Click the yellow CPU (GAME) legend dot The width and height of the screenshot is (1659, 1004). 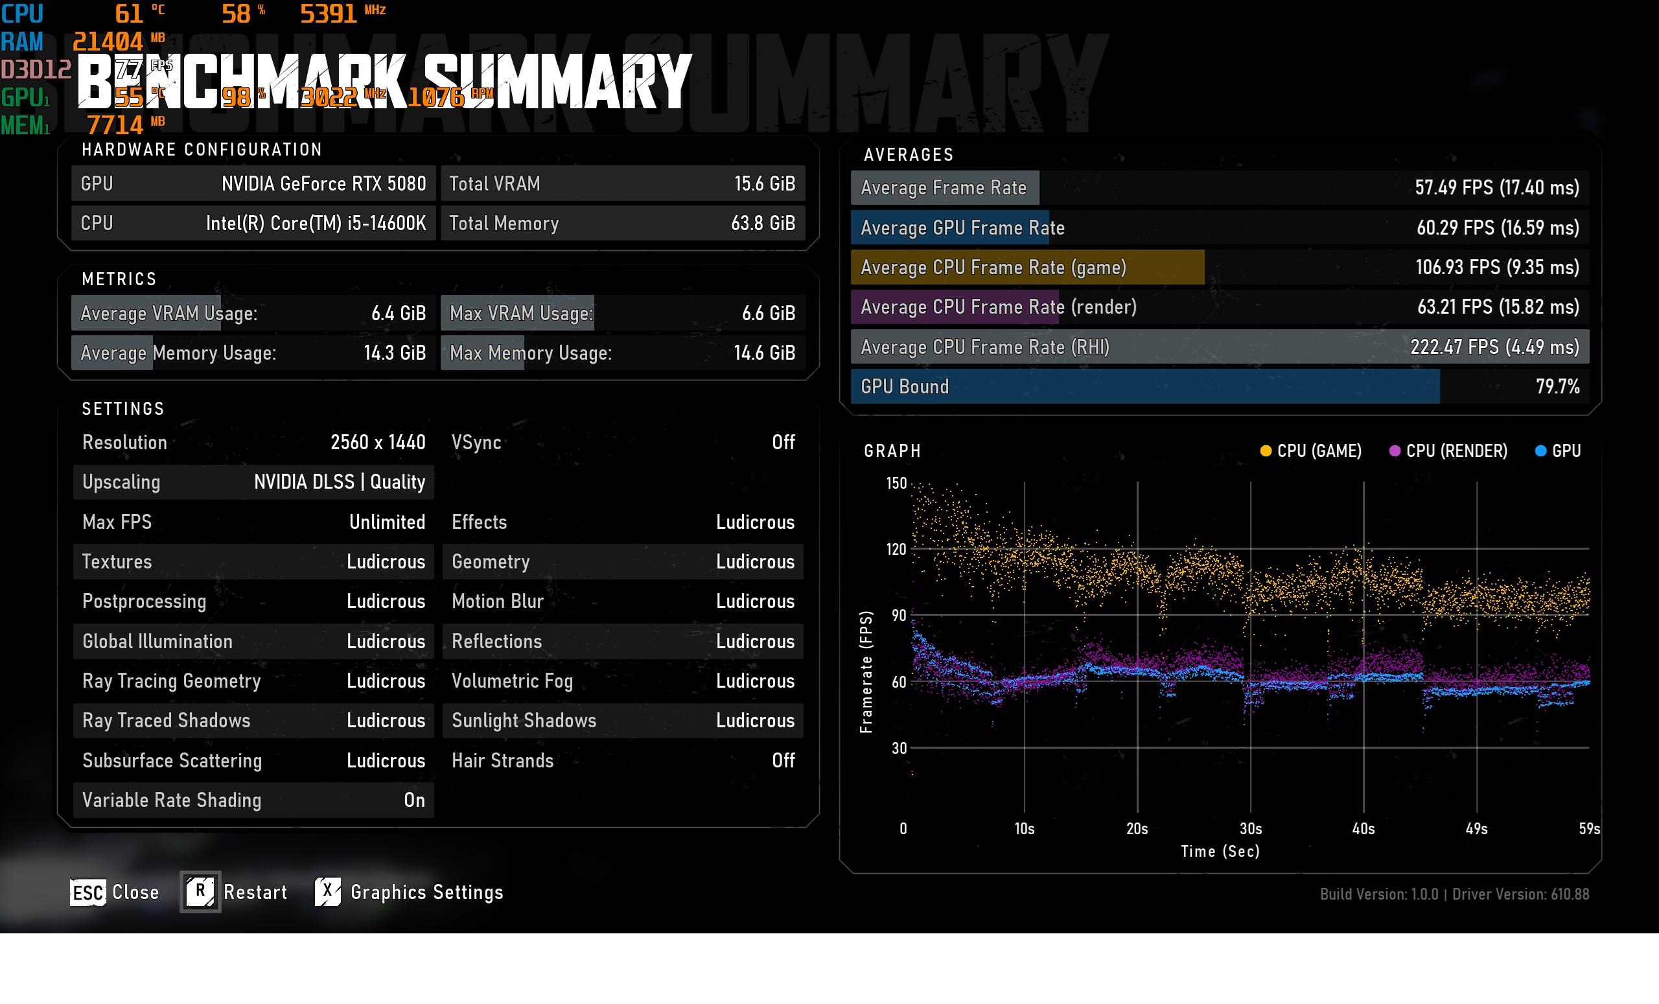[1265, 450]
